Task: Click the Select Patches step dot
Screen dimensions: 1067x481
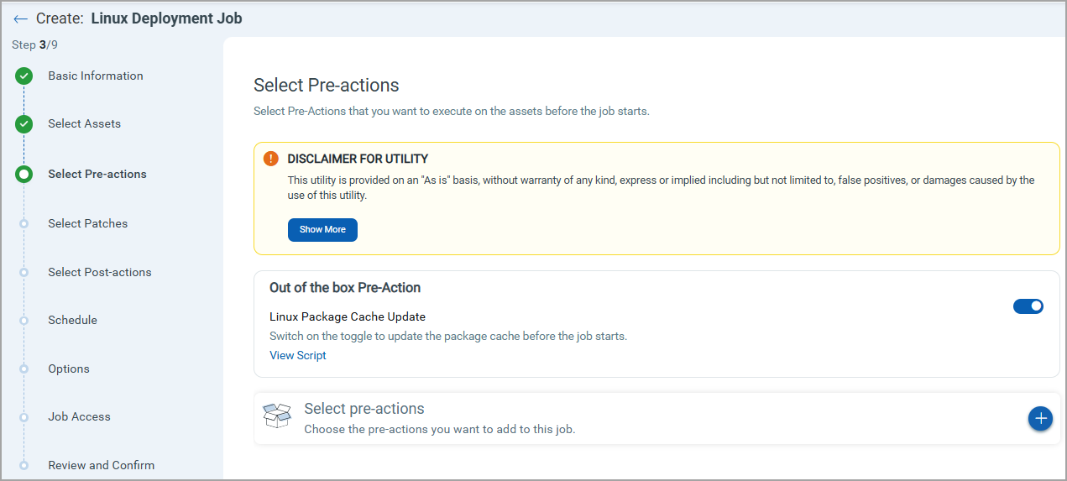Action: [24, 224]
